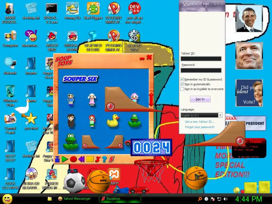Image resolution: width=272 pixels, height=204 pixels.
Task: Click the Password input field
Action: pos(201,70)
